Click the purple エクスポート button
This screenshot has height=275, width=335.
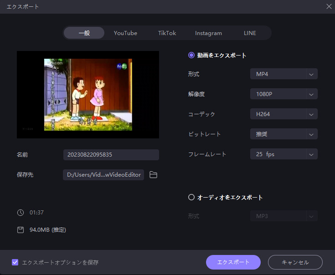[233, 262]
